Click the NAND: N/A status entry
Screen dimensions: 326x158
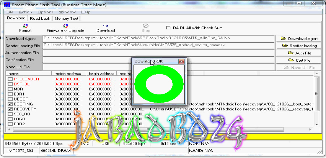click(200, 150)
